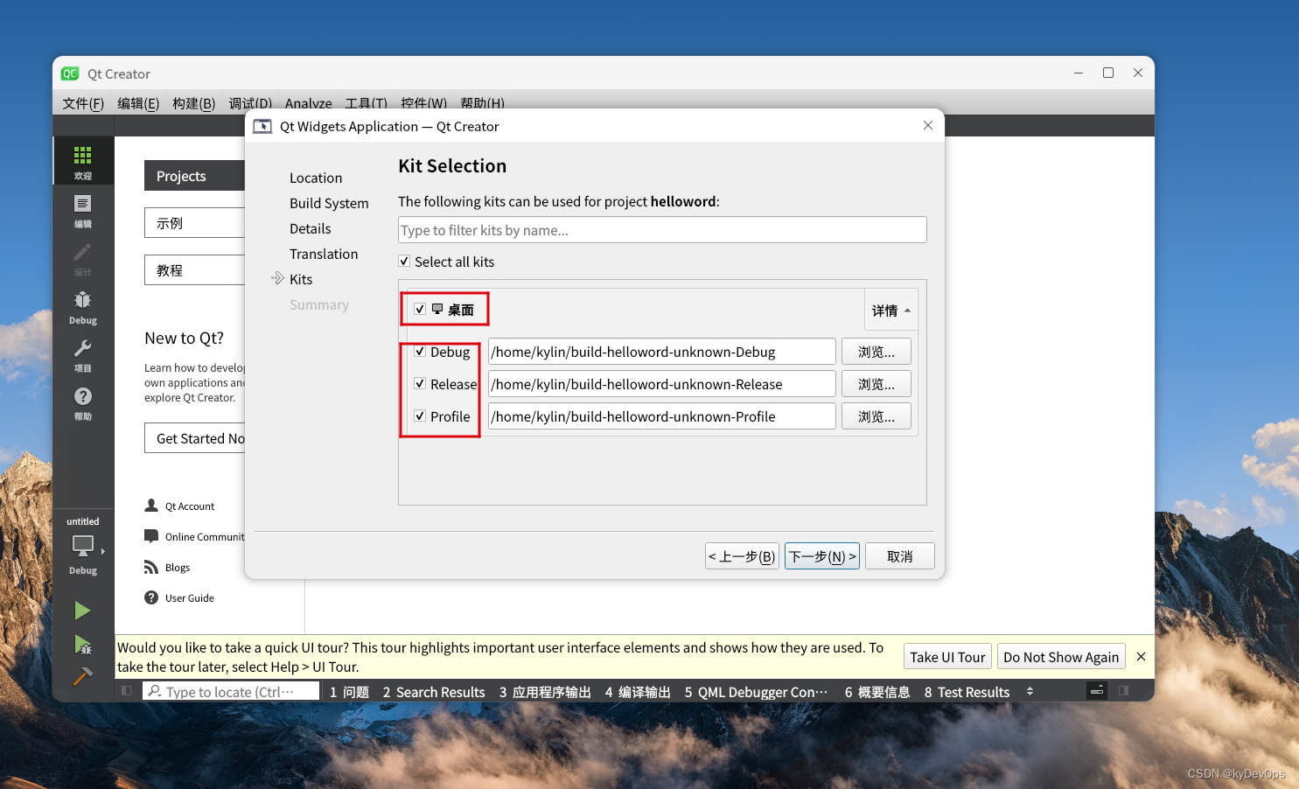This screenshot has width=1299, height=789.
Task: Expand output panes chooser arrows in status bar
Action: (1030, 691)
